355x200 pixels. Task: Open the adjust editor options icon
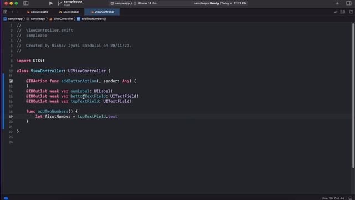coord(343,12)
